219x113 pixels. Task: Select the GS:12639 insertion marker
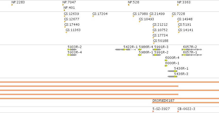65,16
